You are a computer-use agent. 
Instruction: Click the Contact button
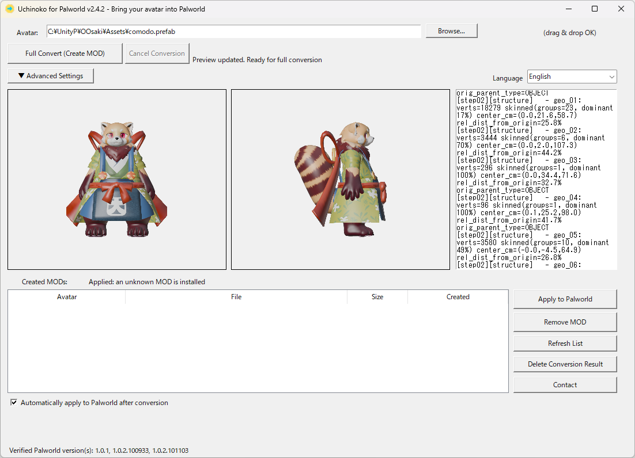click(565, 385)
